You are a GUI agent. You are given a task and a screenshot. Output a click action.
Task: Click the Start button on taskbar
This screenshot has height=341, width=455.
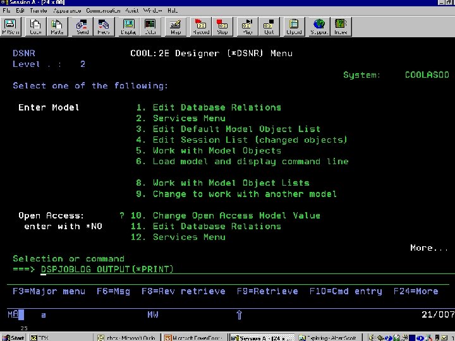tap(14, 337)
